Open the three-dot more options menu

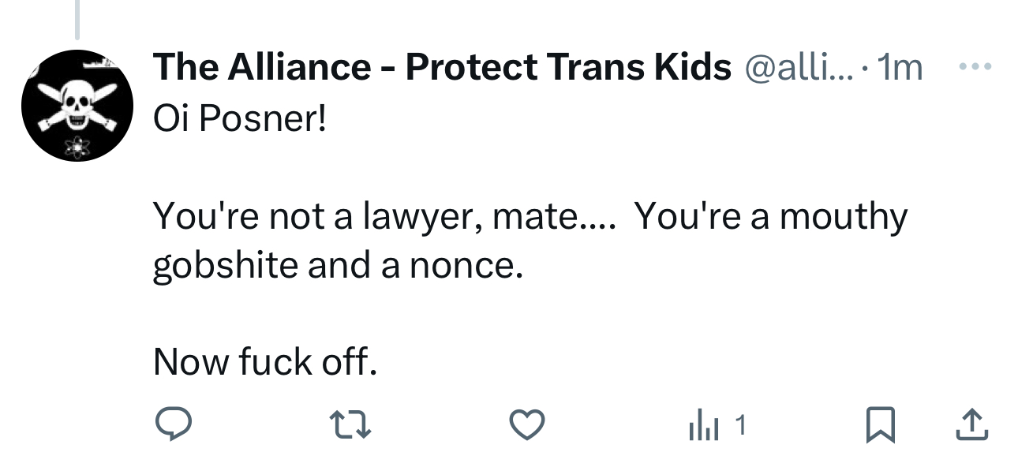(975, 68)
